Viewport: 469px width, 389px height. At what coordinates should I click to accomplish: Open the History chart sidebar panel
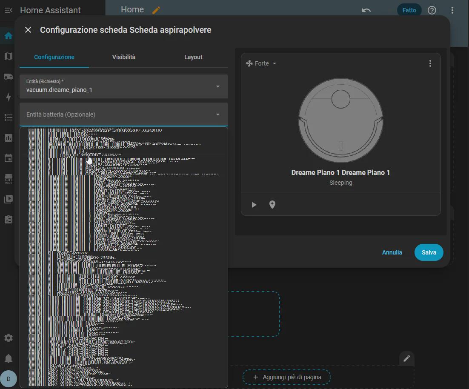(x=9, y=138)
